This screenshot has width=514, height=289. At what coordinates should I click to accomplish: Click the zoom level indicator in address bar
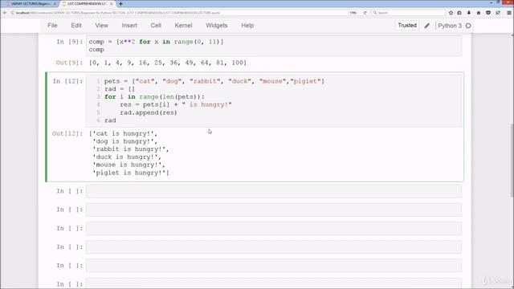(x=353, y=13)
